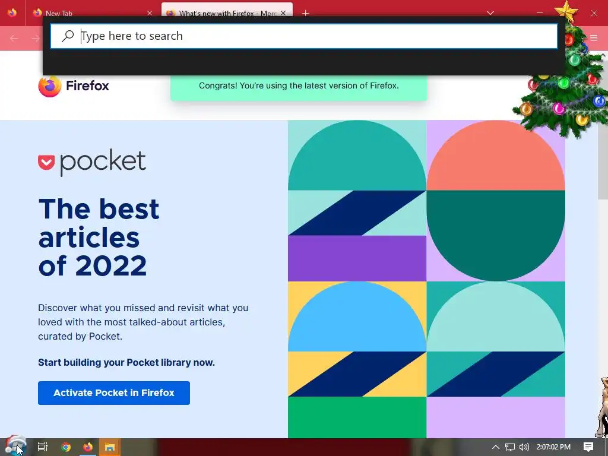Viewport: 608px width, 456px height.
Task: Click 'Start building your Pocket library now.' text
Action: pyautogui.click(x=126, y=363)
